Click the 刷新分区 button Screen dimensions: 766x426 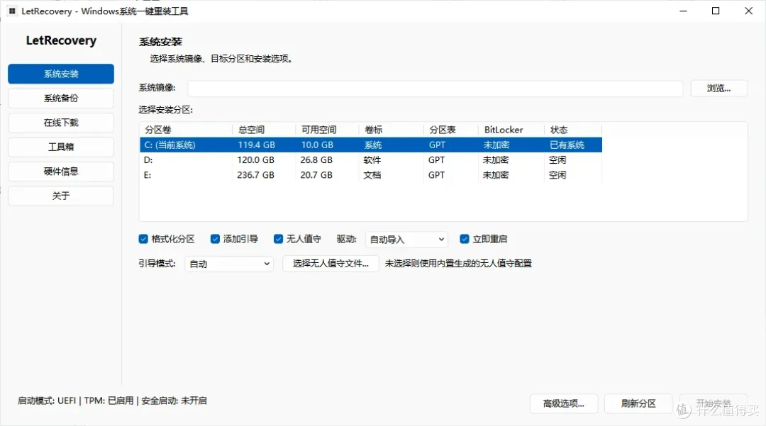[638, 403]
